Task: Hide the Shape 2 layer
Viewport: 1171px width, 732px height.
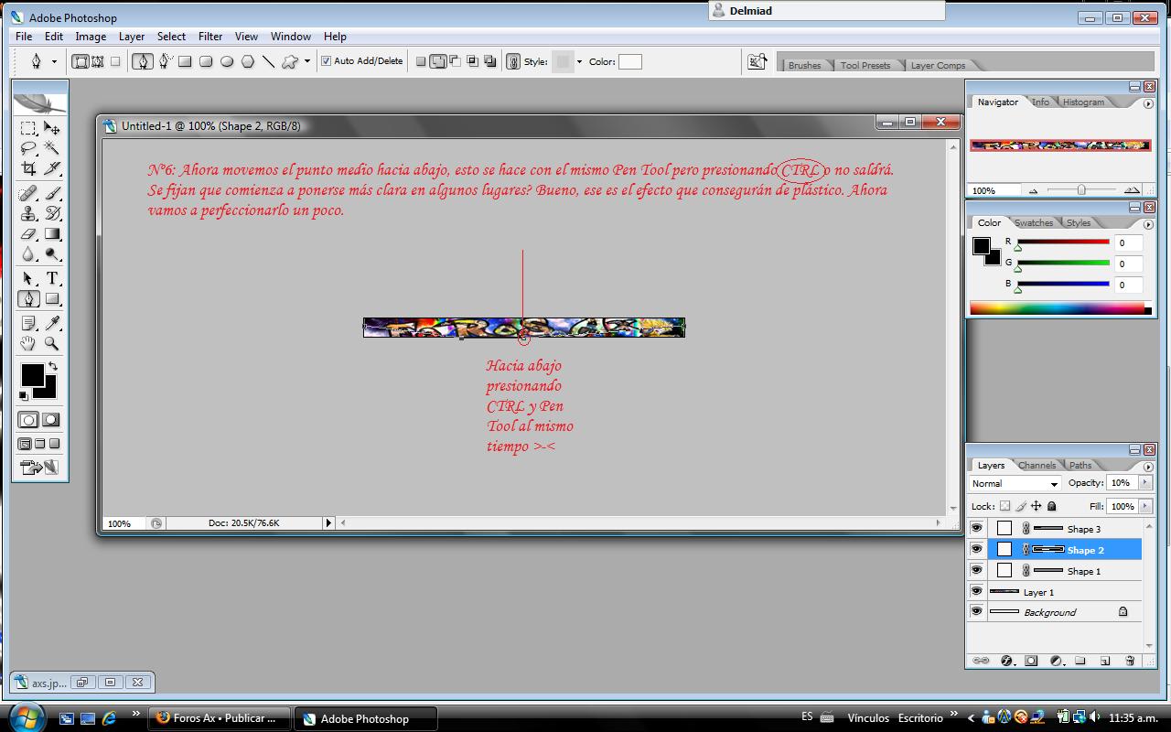Action: [x=977, y=550]
